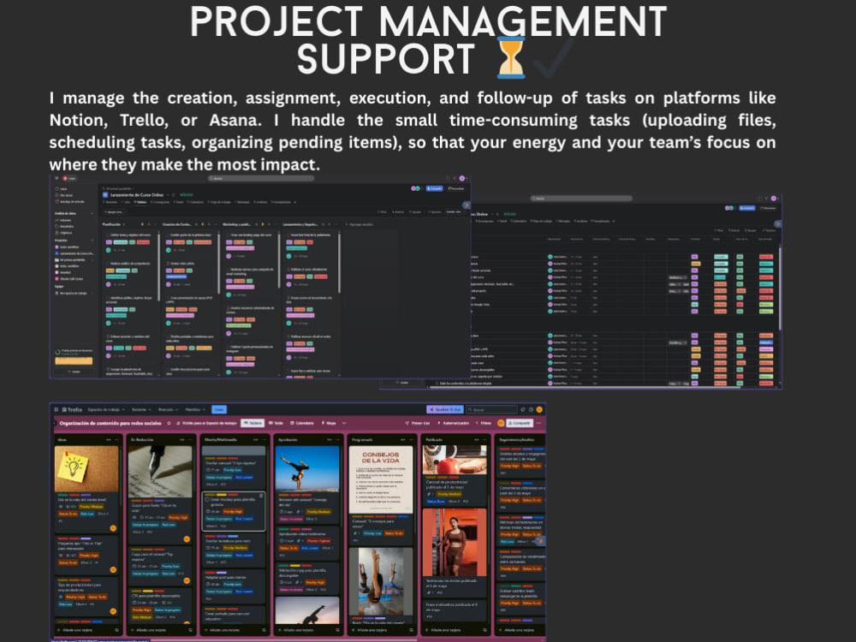Click the Compartir button in Trello
This screenshot has width=856, height=642.
520,423
